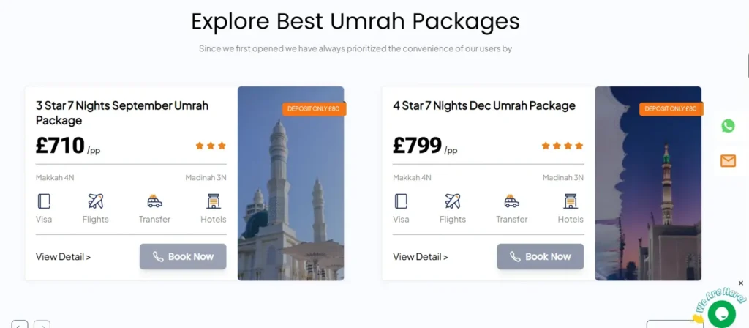Book Now the £799 Dec package
The height and width of the screenshot is (328, 749).
coord(541,257)
